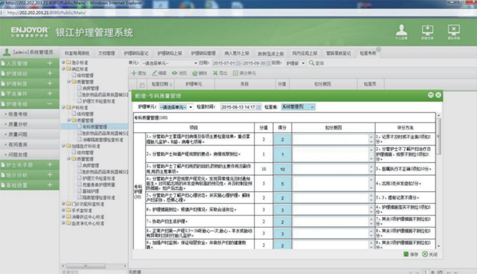Expand the 不良事件 sidebar section
477x274 pixels.
click(50, 93)
